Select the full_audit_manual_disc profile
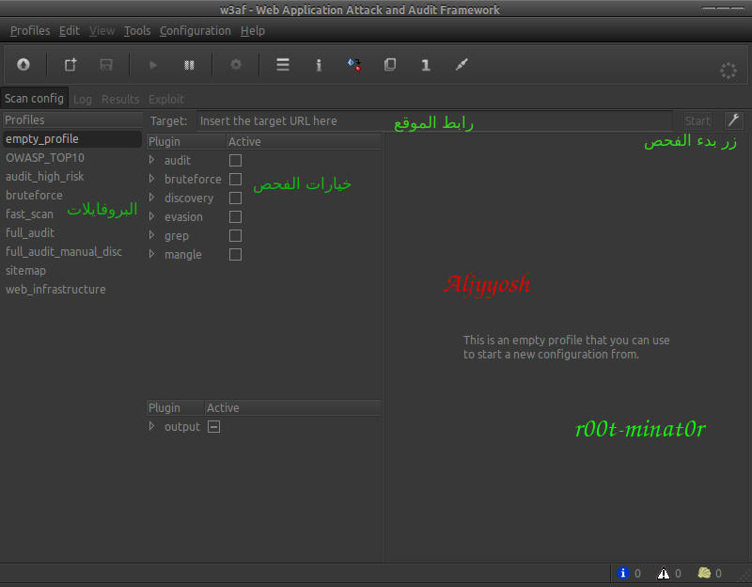The image size is (752, 587). [72, 251]
